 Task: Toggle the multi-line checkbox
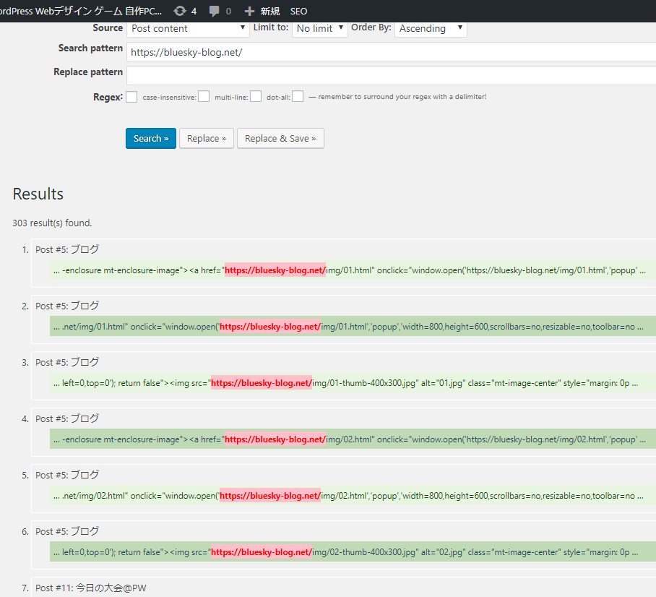256,96
